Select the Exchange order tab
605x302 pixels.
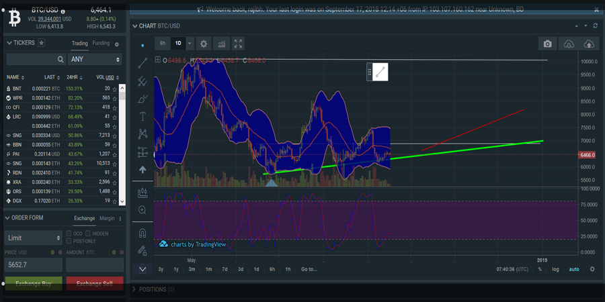[85, 218]
